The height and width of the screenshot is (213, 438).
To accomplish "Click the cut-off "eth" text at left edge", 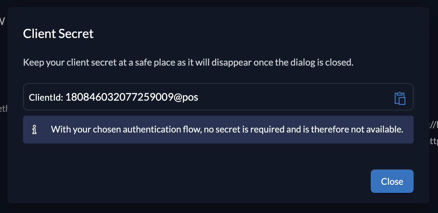I will [3, 109].
